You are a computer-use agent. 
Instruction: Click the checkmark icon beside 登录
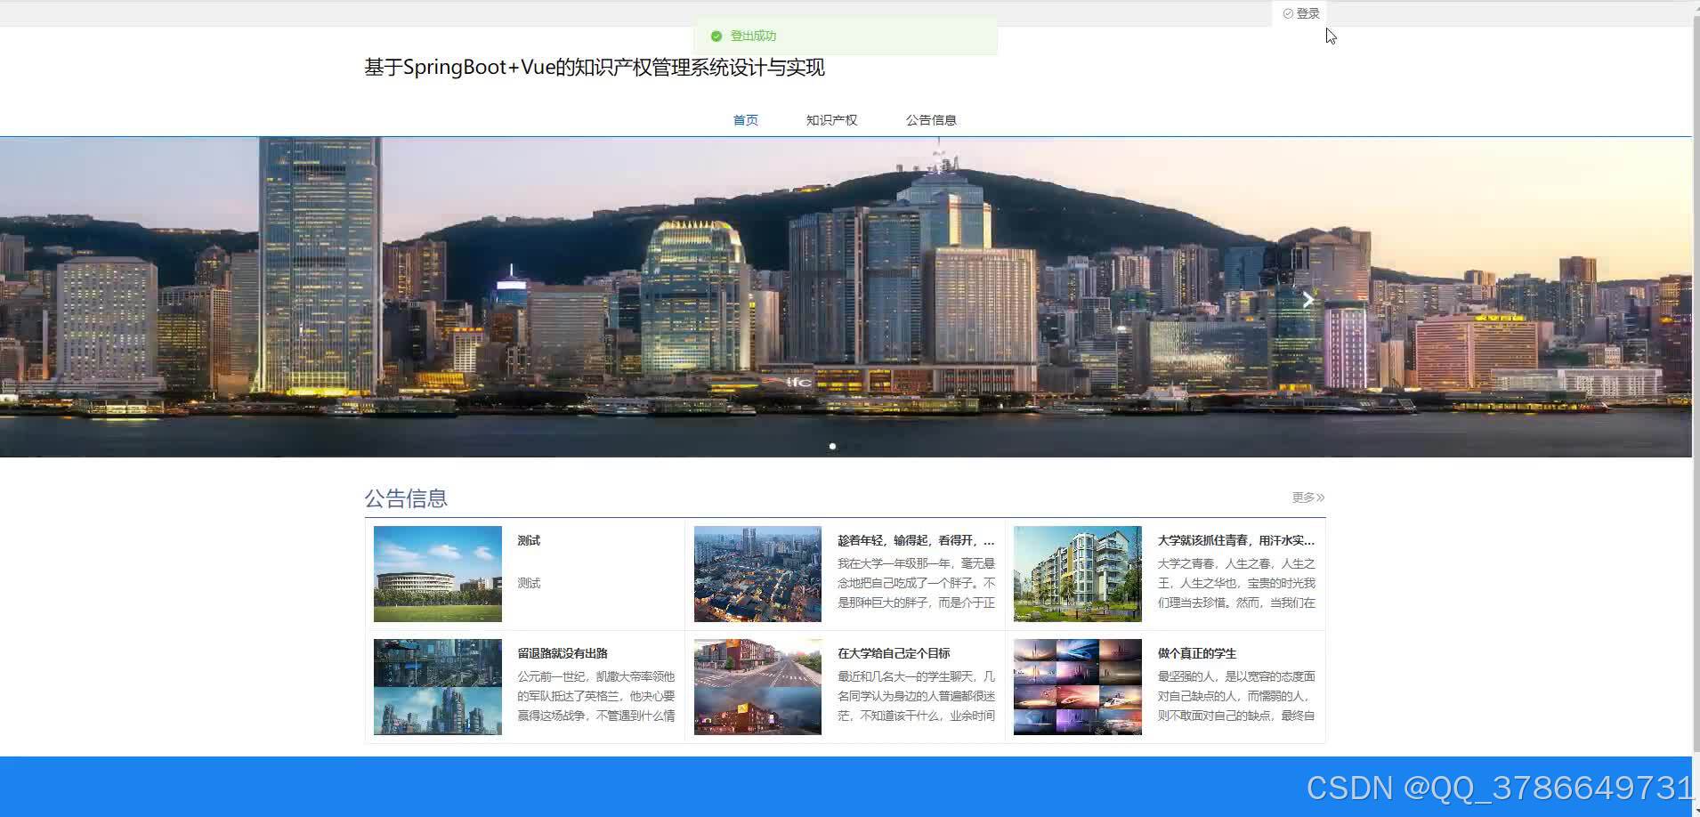click(x=1287, y=12)
